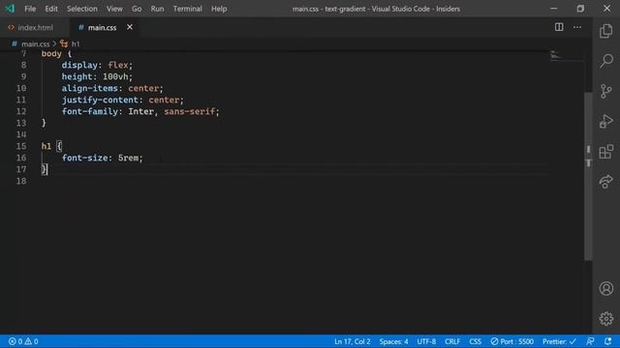Click the font-size property on line 16
The width and height of the screenshot is (620, 348).
(84, 158)
